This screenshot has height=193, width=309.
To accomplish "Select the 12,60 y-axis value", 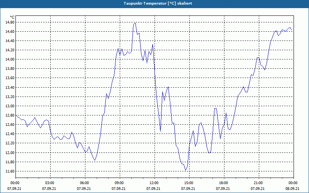I will point(10,124).
